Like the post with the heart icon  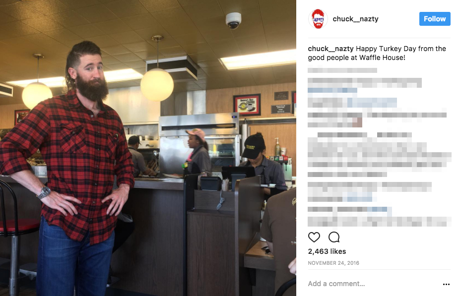point(314,237)
